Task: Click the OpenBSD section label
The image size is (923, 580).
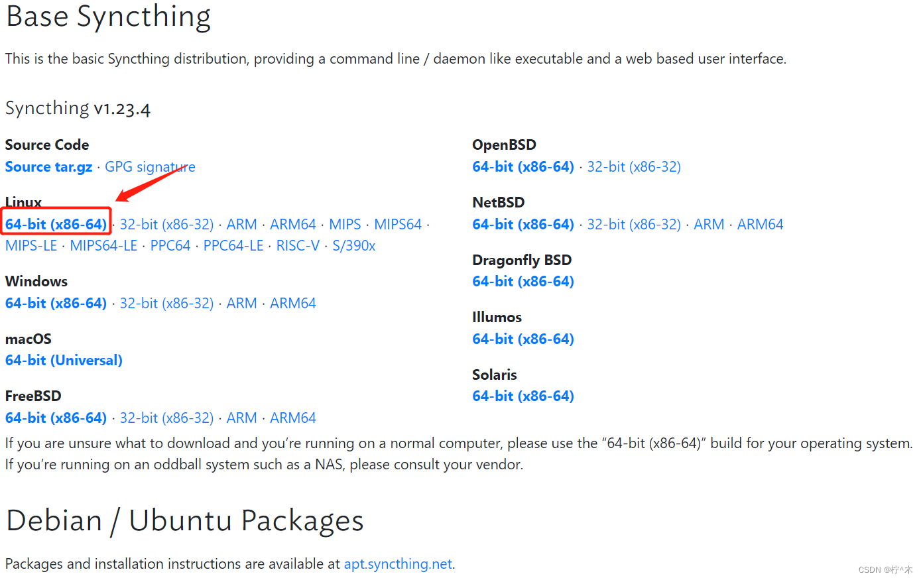Action: pyautogui.click(x=504, y=145)
